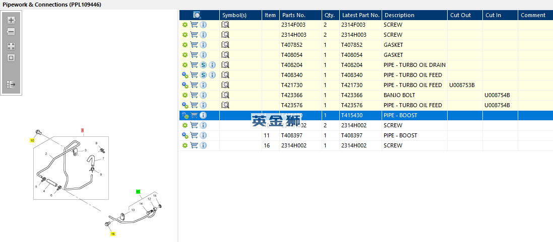
Task: Click gears icon for T408397 PIPE - BOOST
Action: pos(185,135)
